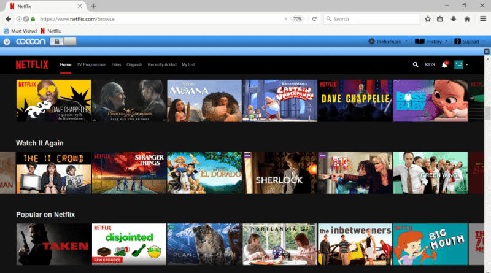Open the Stranger Things thumbnail
Viewport: 491px width, 273px height.
point(129,173)
